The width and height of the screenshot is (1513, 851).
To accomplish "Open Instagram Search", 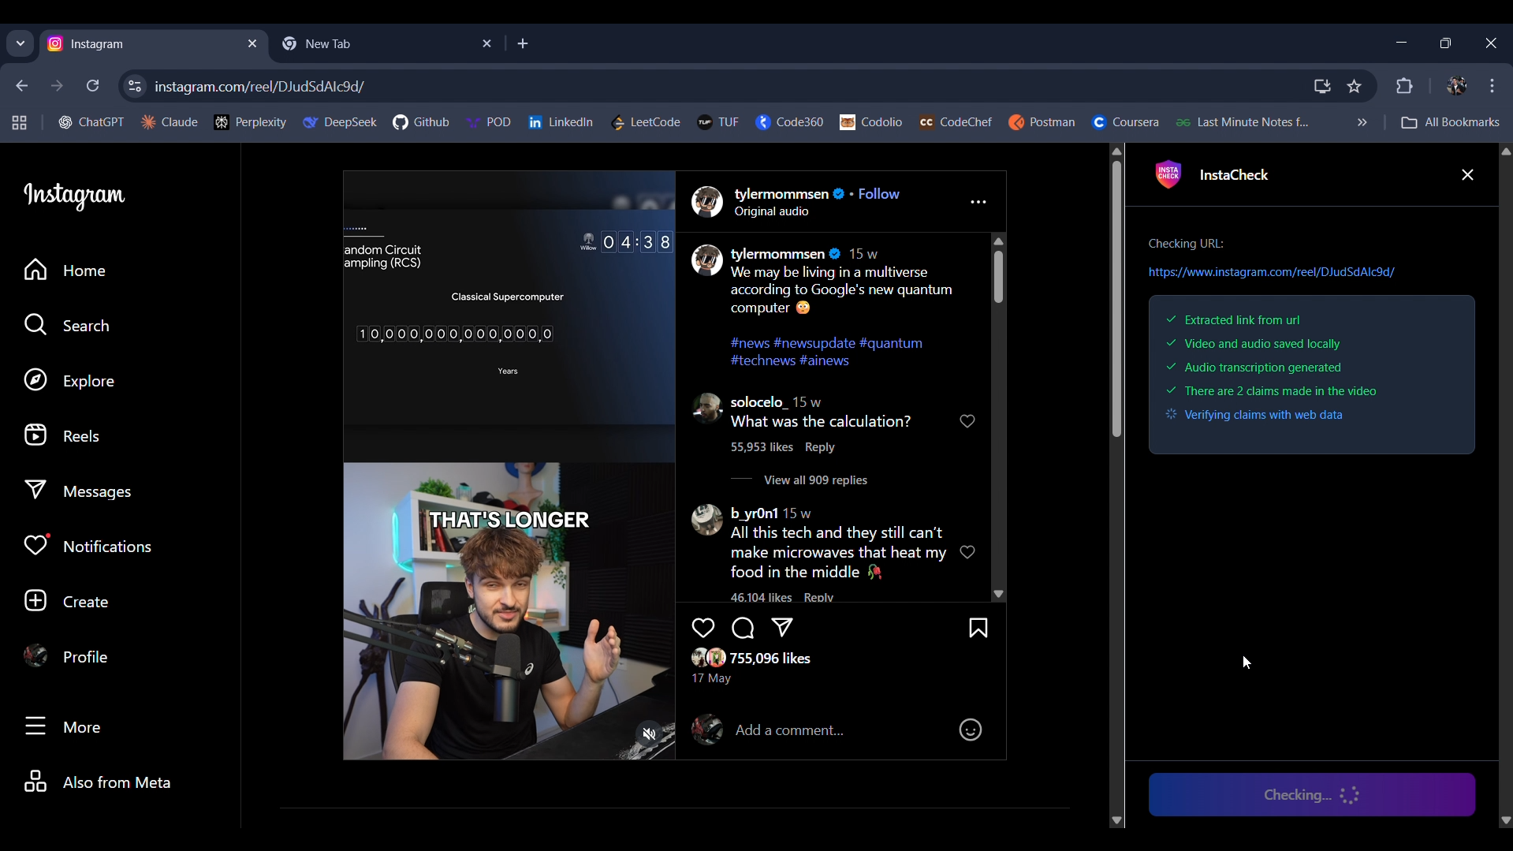I will (66, 326).
